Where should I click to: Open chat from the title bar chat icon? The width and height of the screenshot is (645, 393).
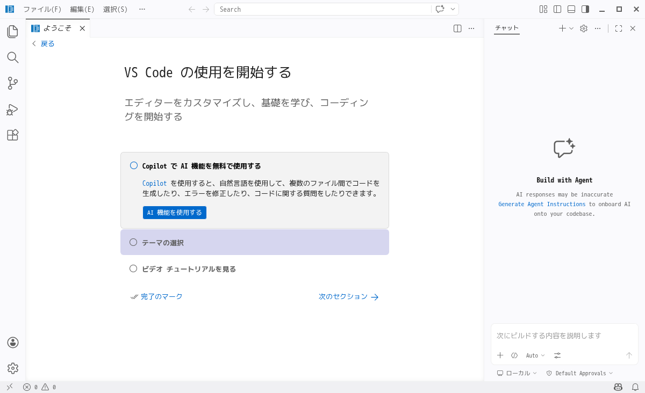(x=440, y=9)
